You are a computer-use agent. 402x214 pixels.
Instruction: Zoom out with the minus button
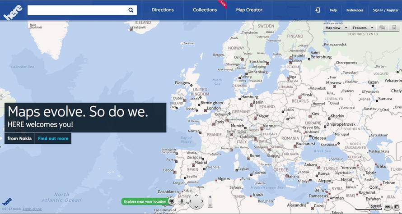coord(210,205)
